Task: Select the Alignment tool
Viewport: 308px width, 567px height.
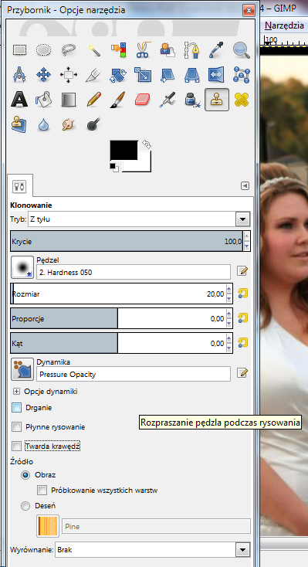Action: (69, 75)
